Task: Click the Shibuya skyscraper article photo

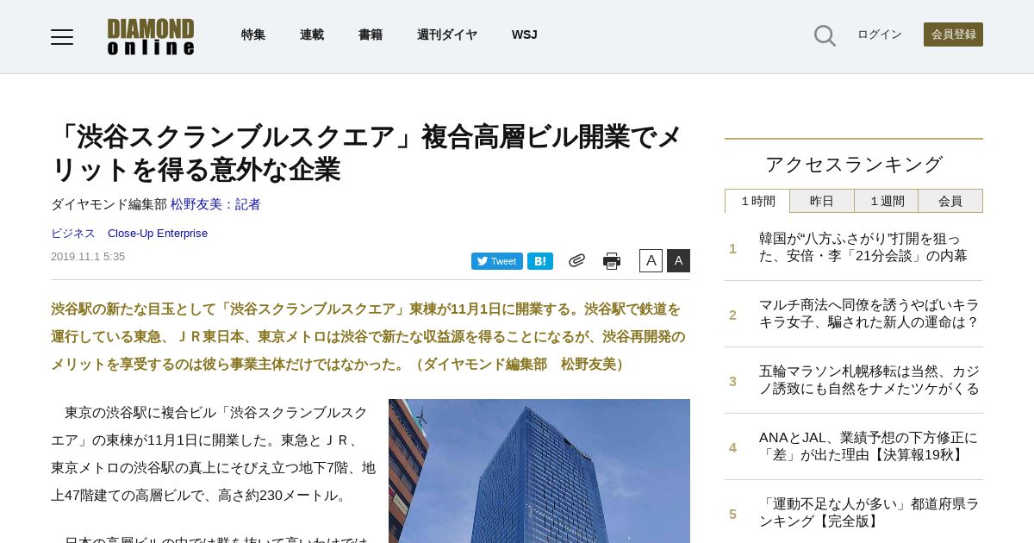Action: coord(539,471)
